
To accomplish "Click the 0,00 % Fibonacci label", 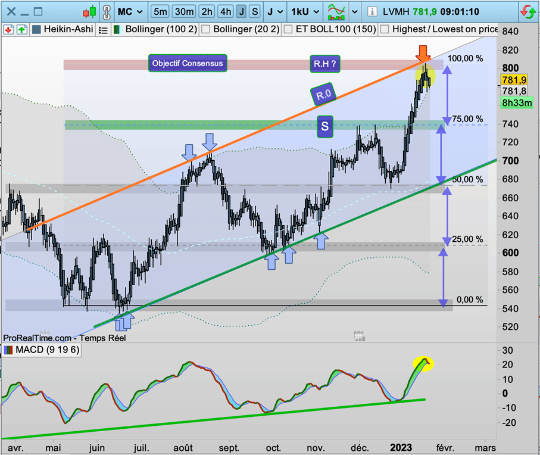I will tap(470, 300).
